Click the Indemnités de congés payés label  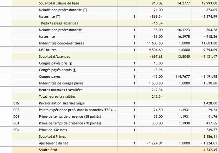[61, 83]
